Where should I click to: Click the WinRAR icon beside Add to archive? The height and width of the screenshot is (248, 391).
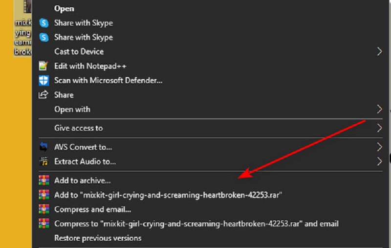[44, 180]
